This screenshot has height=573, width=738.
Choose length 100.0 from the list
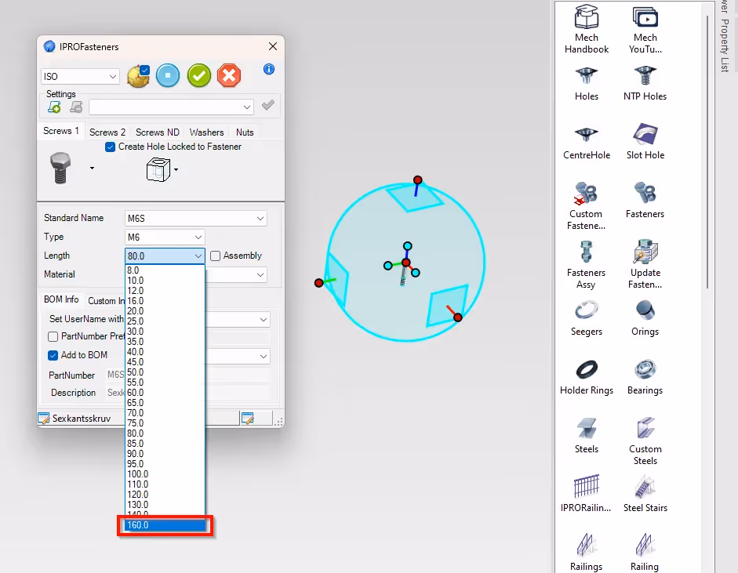pyautogui.click(x=165, y=473)
